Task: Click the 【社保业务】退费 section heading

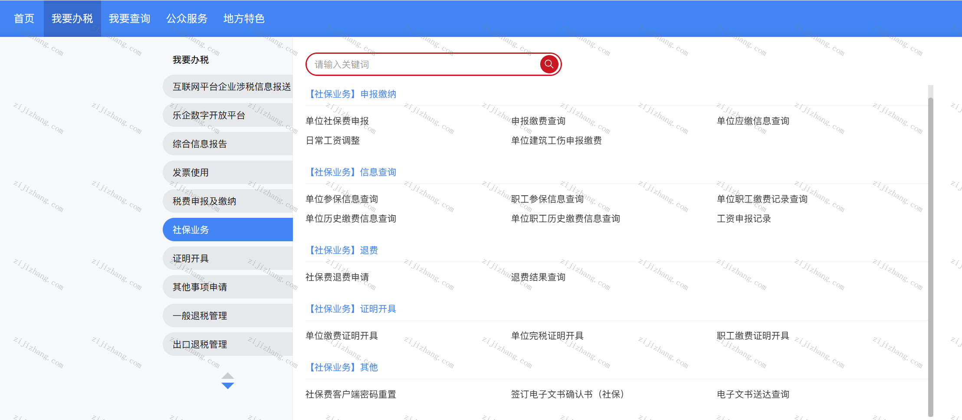Action: [342, 250]
